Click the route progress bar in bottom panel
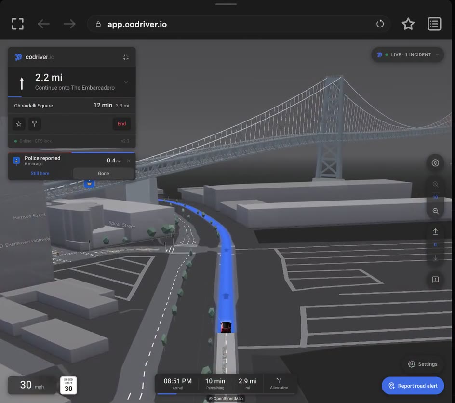 (226, 394)
